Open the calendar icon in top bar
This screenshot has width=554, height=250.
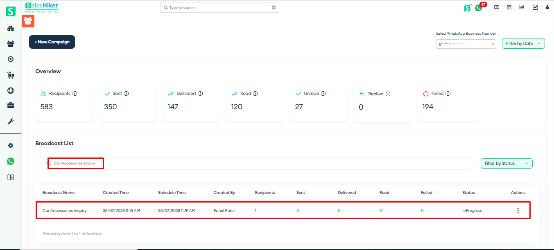tap(509, 7)
